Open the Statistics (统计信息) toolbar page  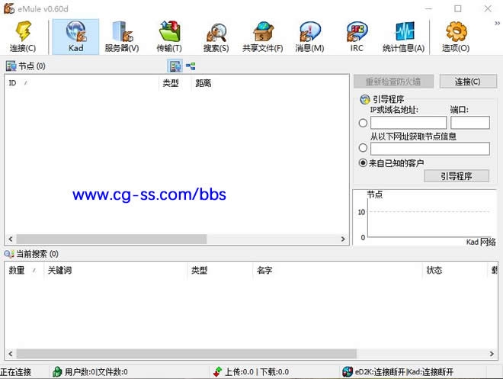[403, 36]
